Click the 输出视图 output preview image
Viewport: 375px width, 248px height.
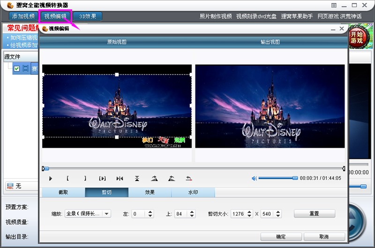tap(270, 106)
